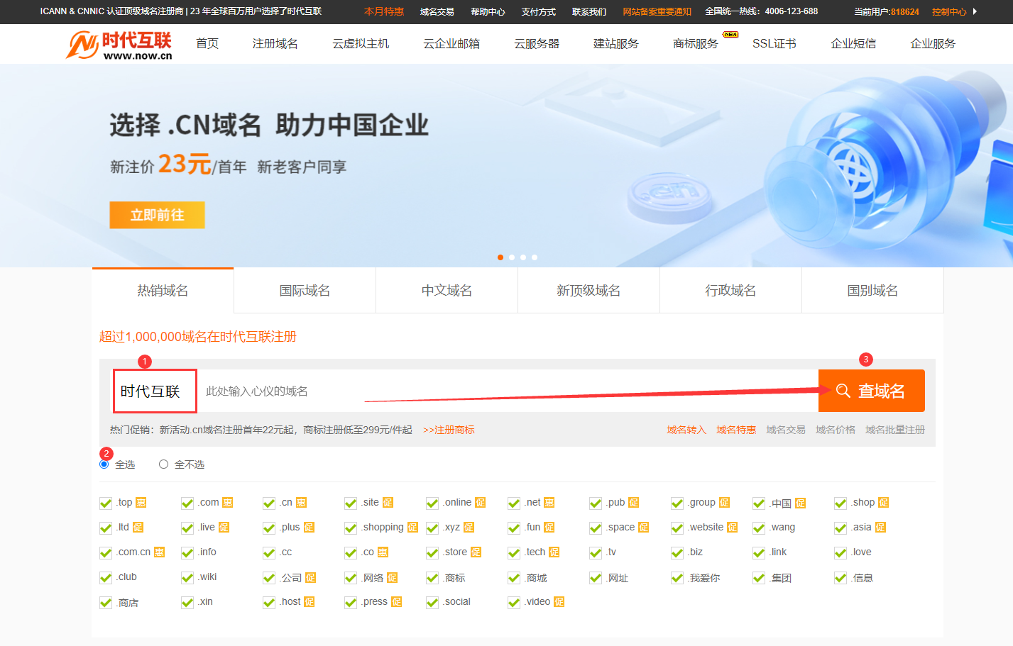
Task: Uncheck the .club domain checkbox
Action: coord(106,578)
